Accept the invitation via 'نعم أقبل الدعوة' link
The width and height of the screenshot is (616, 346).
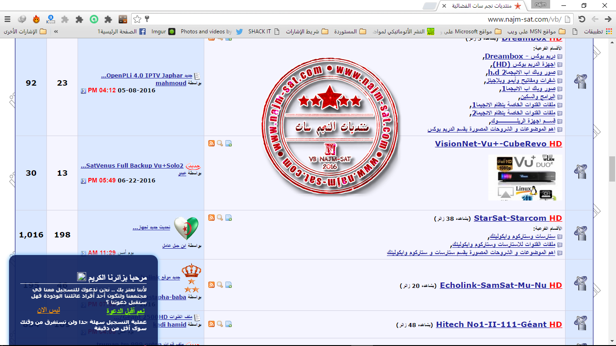pyautogui.click(x=125, y=311)
